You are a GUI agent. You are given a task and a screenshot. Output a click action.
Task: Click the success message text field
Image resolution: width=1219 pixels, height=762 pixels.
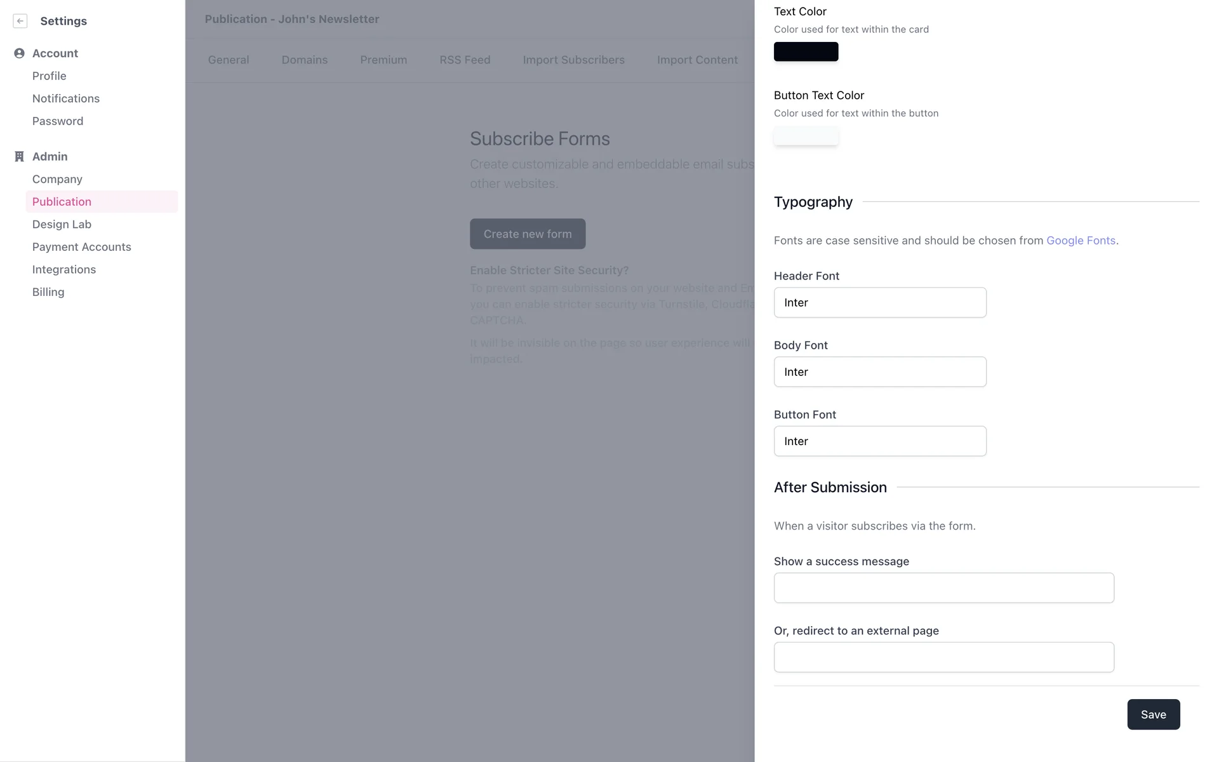[x=943, y=587]
